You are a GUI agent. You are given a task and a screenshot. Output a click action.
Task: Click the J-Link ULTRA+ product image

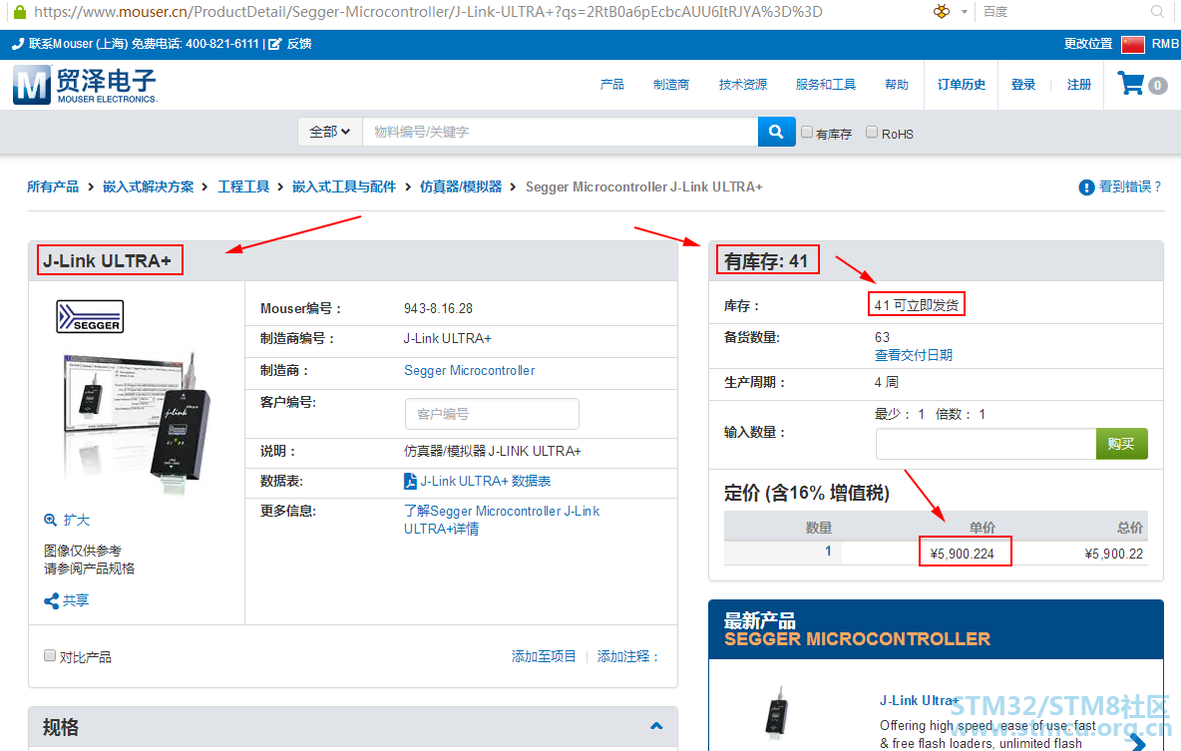[x=136, y=422]
